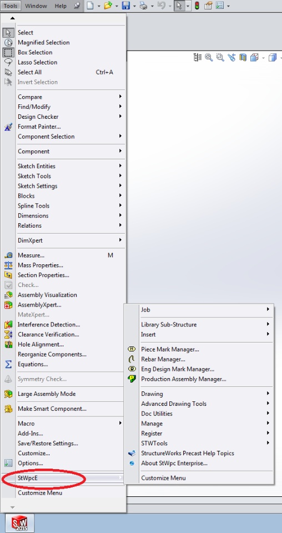Start the Interference Detection icon
Image resolution: width=282 pixels, height=533 pixels.
(8, 325)
